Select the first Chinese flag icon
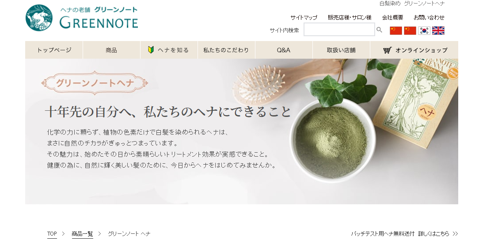498x244 pixels. pyautogui.click(x=396, y=30)
